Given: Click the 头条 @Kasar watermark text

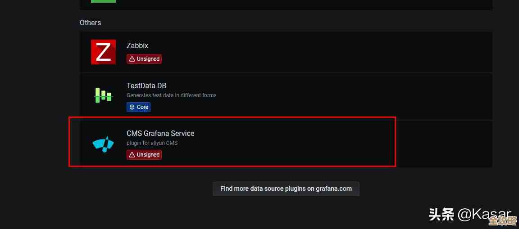Looking at the screenshot, I should click(x=469, y=215).
